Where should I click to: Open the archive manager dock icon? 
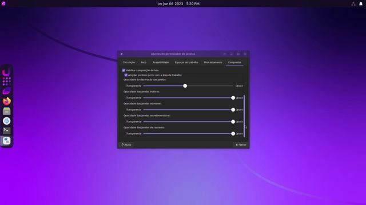click(x=6, y=111)
